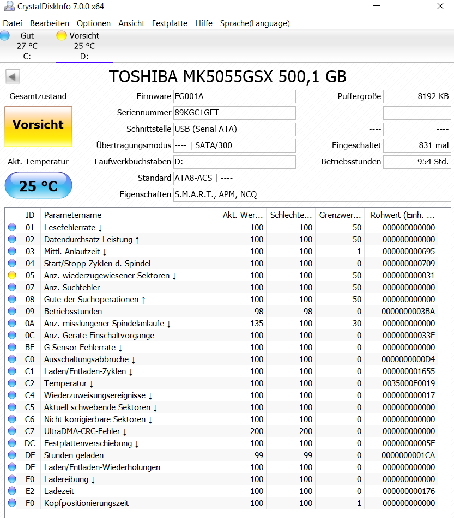Click the Eigenschaften field S.M.A.R.T., APM, NCQ
This screenshot has height=518, width=454.
312,194
